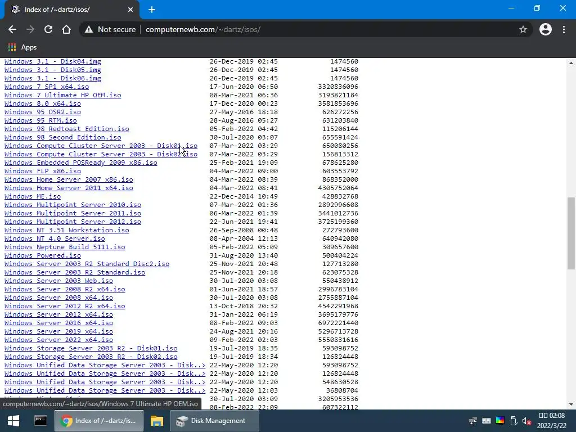Open the Apps bookmarks shortcut
Viewport: 576px width, 432px height.
[x=22, y=47]
